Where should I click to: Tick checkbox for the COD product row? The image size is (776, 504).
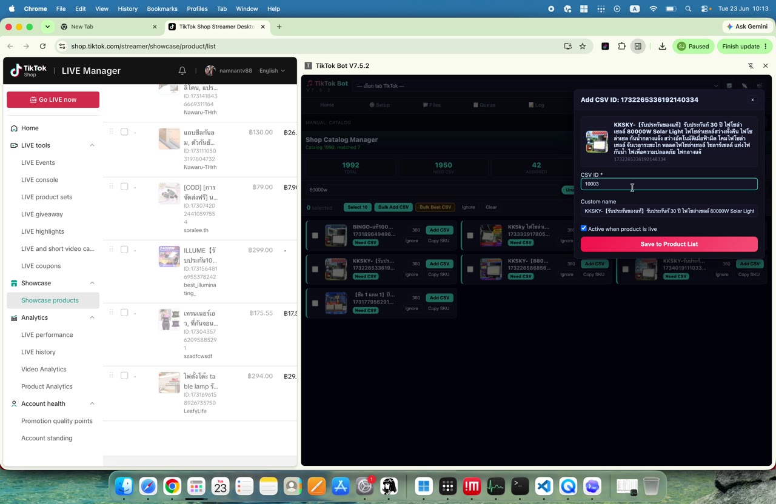point(124,187)
